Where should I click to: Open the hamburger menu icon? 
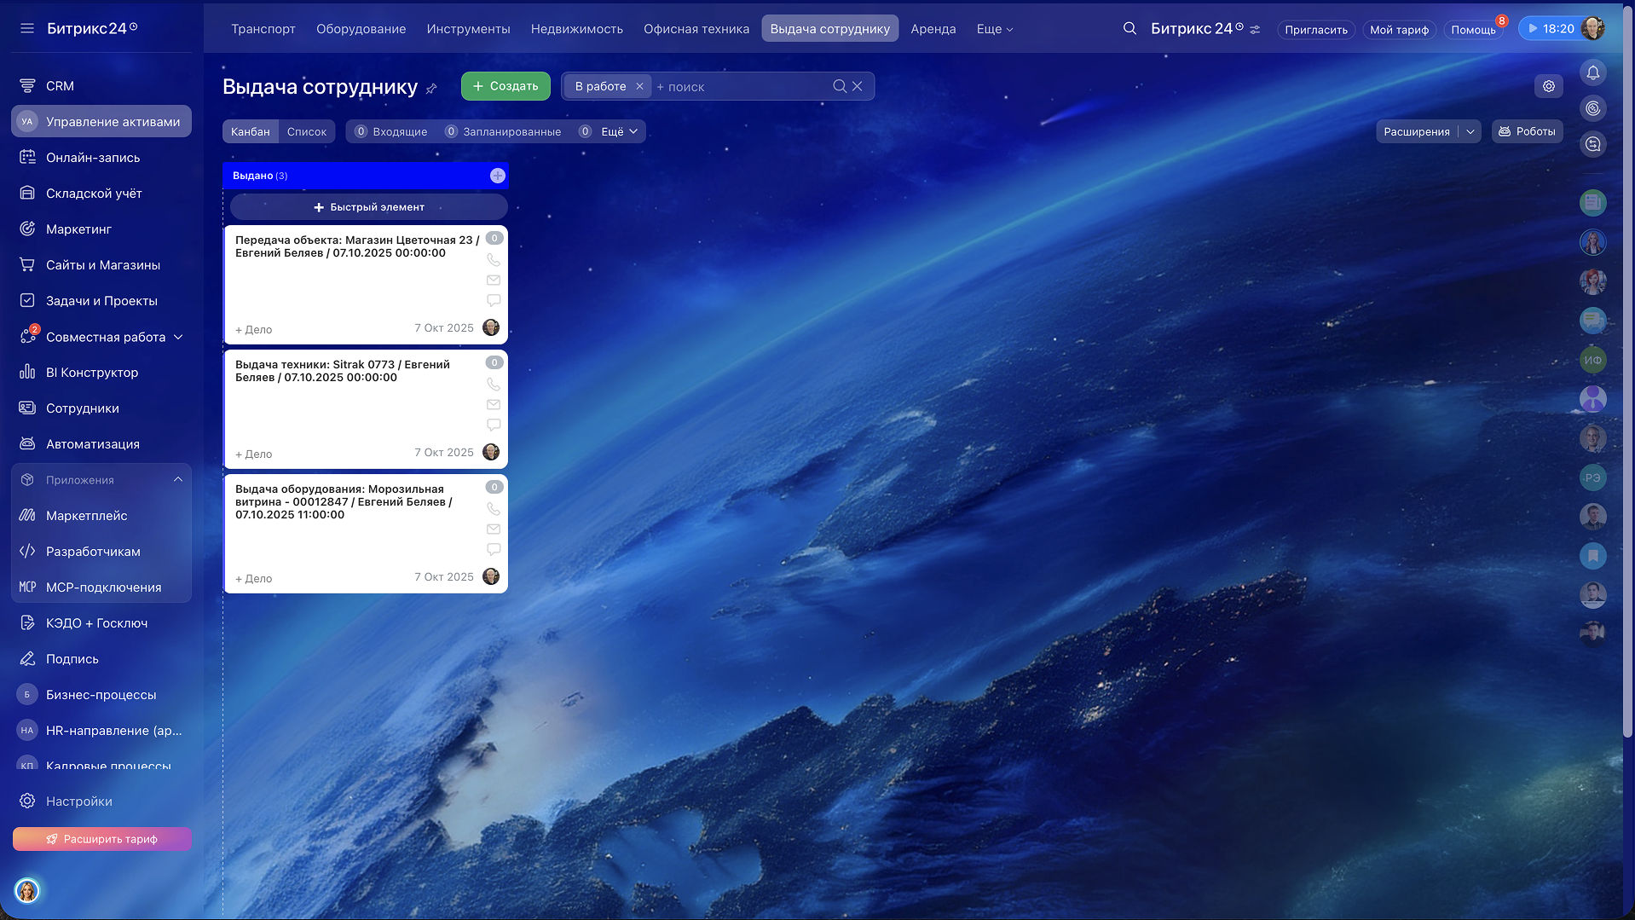pyautogui.click(x=27, y=28)
